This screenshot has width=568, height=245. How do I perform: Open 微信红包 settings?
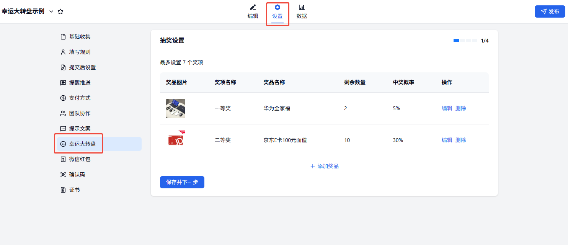click(x=80, y=159)
